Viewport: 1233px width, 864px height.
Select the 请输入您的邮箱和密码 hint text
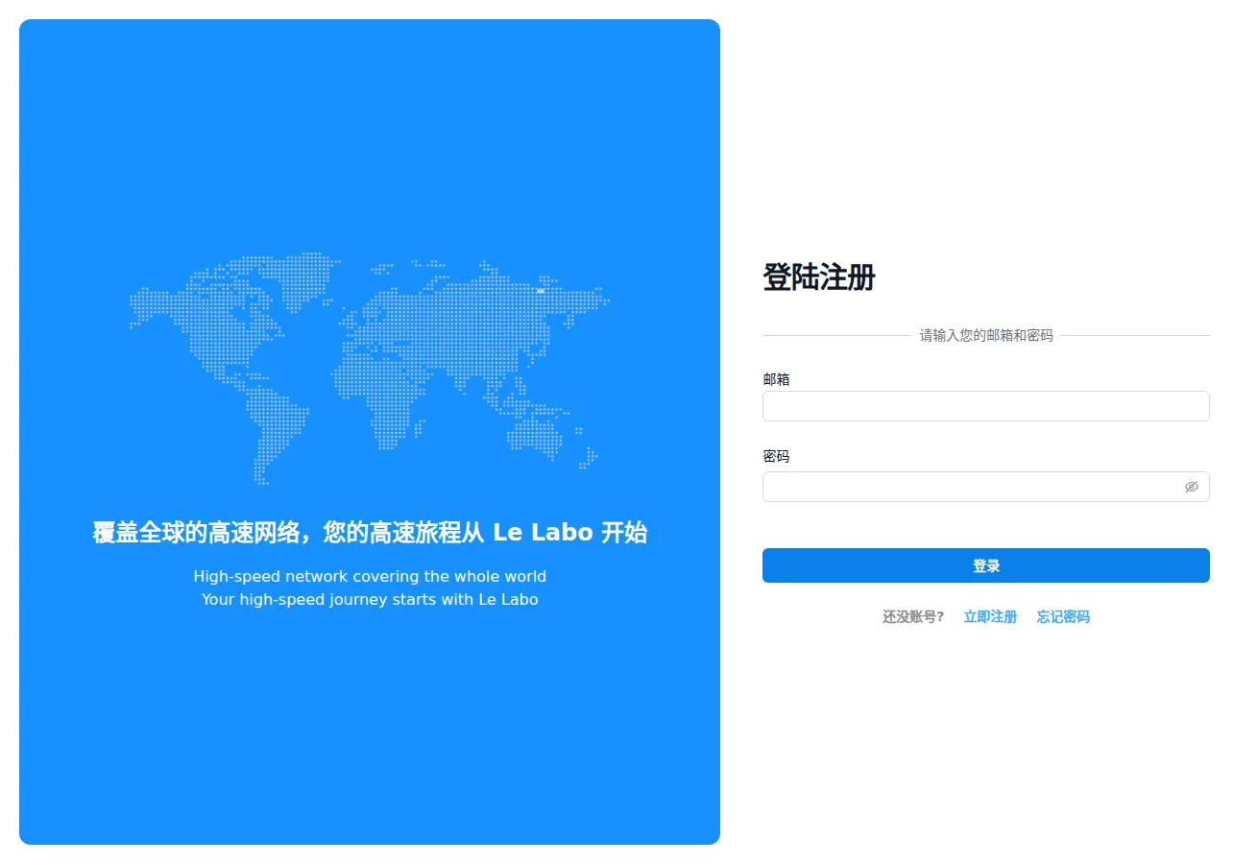(x=986, y=336)
